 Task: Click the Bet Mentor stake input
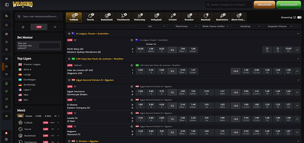49,46
